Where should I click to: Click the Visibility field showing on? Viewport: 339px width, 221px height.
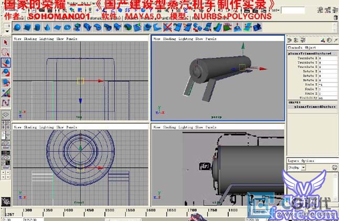[327, 98]
